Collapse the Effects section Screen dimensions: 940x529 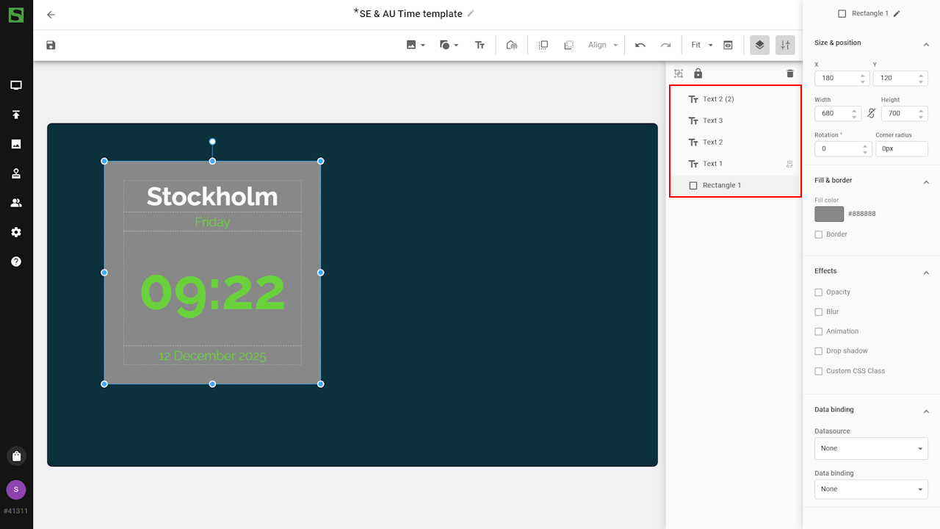(x=926, y=273)
